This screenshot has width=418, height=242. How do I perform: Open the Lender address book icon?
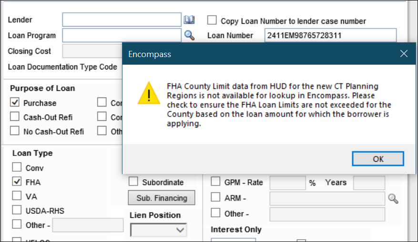(189, 19)
